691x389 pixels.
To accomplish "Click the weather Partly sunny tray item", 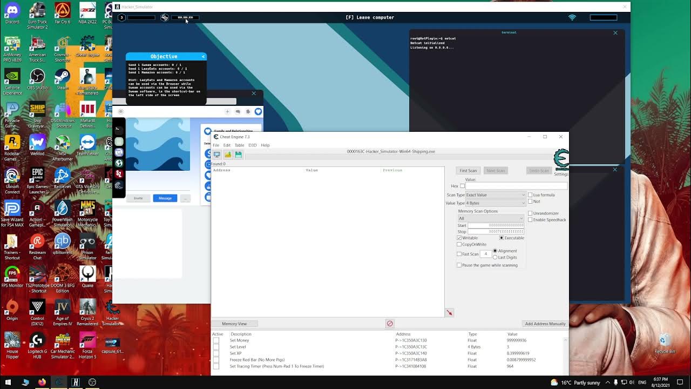I will (575, 383).
